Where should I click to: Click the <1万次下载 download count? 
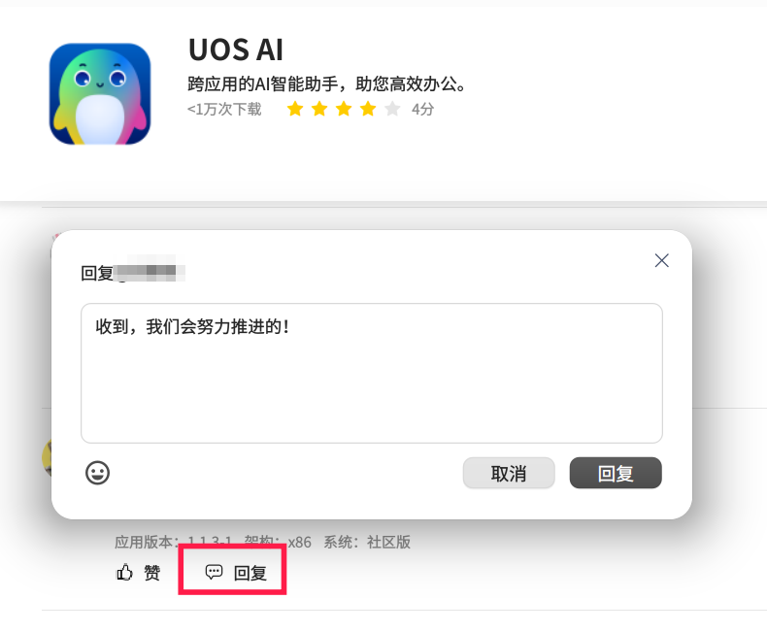click(x=224, y=109)
